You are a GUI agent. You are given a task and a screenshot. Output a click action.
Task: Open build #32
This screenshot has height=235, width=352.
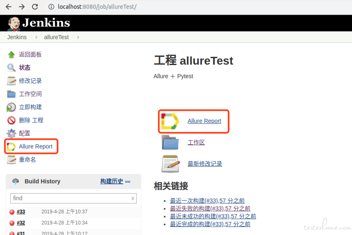tap(21, 223)
